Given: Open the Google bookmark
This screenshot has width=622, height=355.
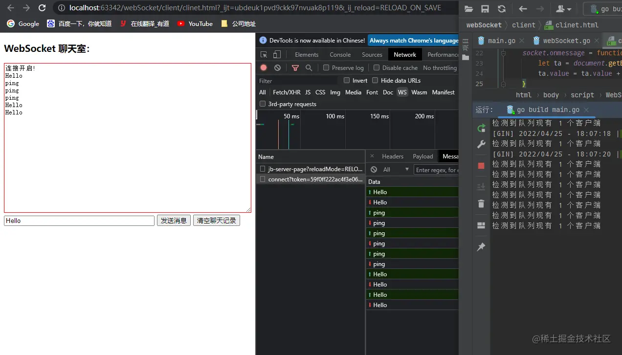Looking at the screenshot, I should click(x=23, y=23).
